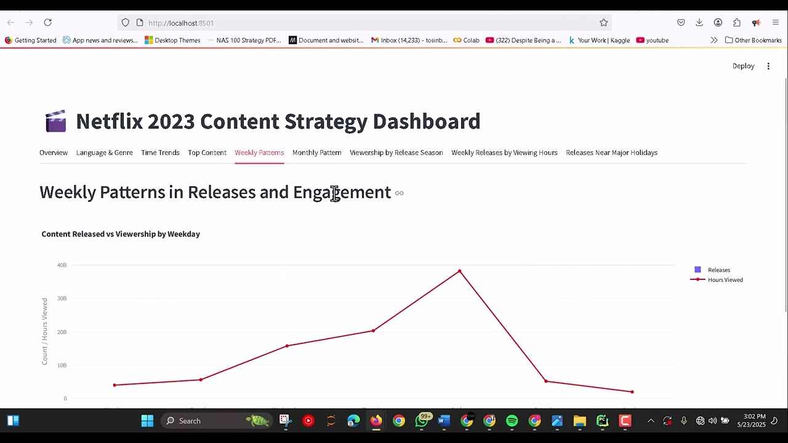
Task: Open the Firefox account icon
Action: point(718,23)
